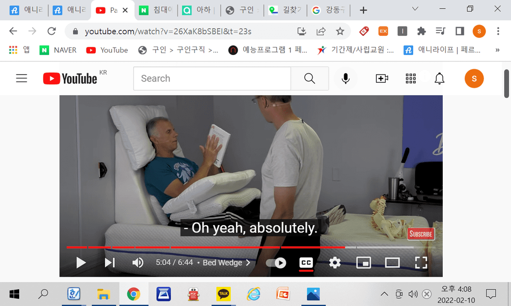Skip to the next video
Screen dimensions: 511x306
point(110,263)
